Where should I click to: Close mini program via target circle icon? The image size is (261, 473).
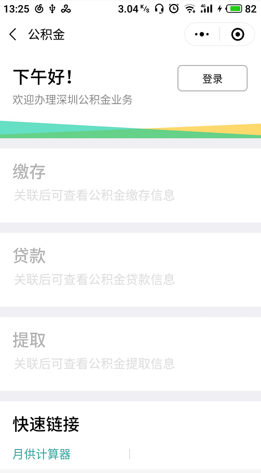(238, 34)
